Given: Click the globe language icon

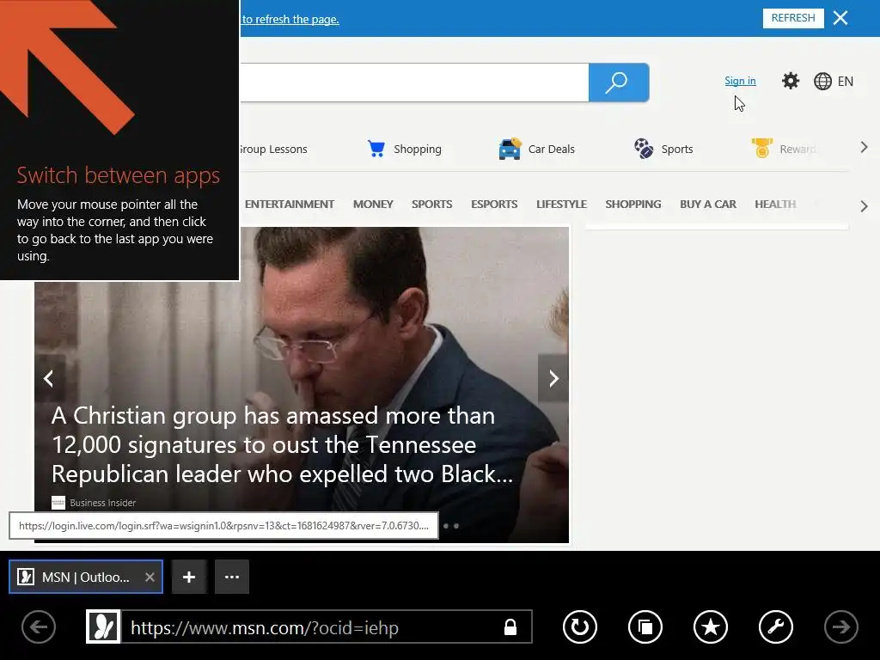Looking at the screenshot, I should (822, 82).
